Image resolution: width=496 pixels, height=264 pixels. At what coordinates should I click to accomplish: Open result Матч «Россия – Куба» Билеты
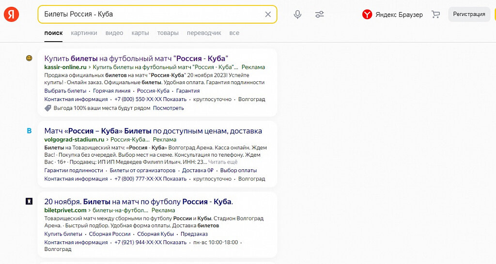point(153,131)
